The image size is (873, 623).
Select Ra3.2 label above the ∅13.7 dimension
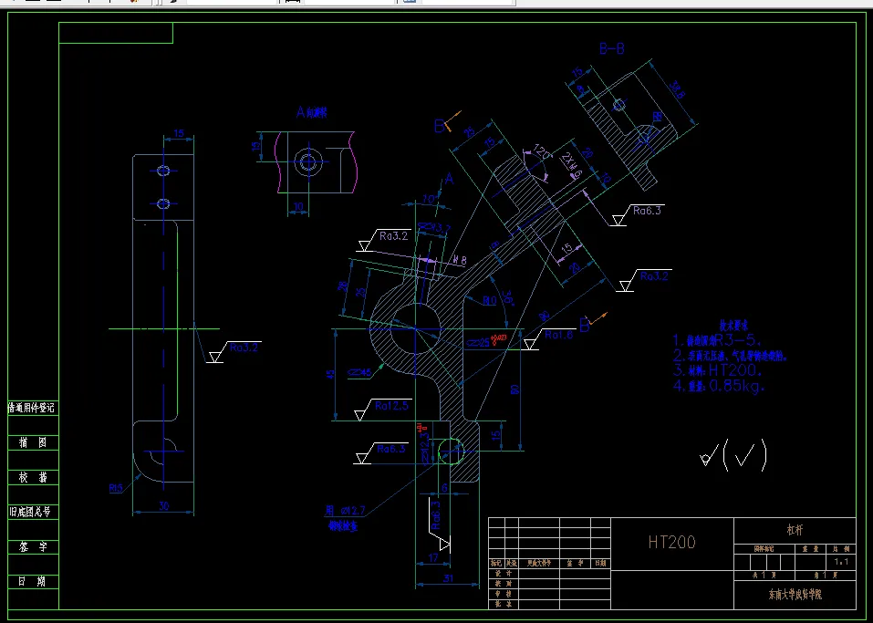[x=394, y=236]
